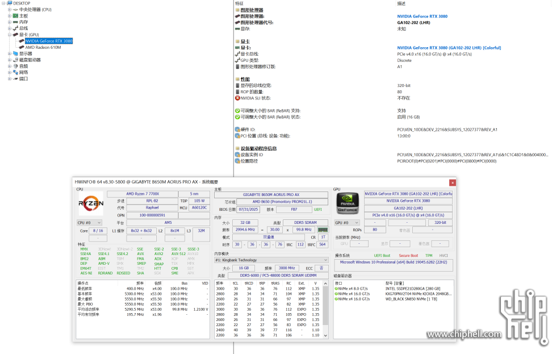Click the speaker icon beside 音频
Screen dimensions: 556x354
tap(15, 66)
